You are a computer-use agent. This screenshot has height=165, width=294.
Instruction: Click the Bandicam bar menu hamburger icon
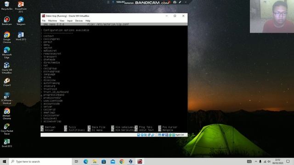[108, 2]
